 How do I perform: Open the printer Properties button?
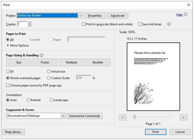(x=95, y=16)
